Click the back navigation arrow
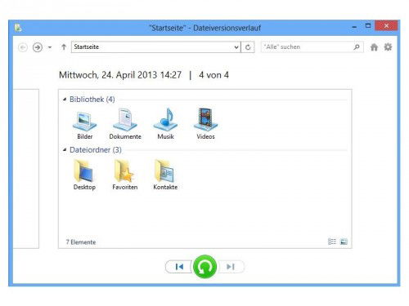The width and height of the screenshot is (409, 306). click(x=23, y=47)
